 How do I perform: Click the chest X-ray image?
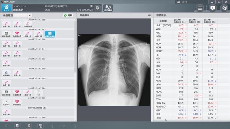pyautogui.click(x=114, y=70)
